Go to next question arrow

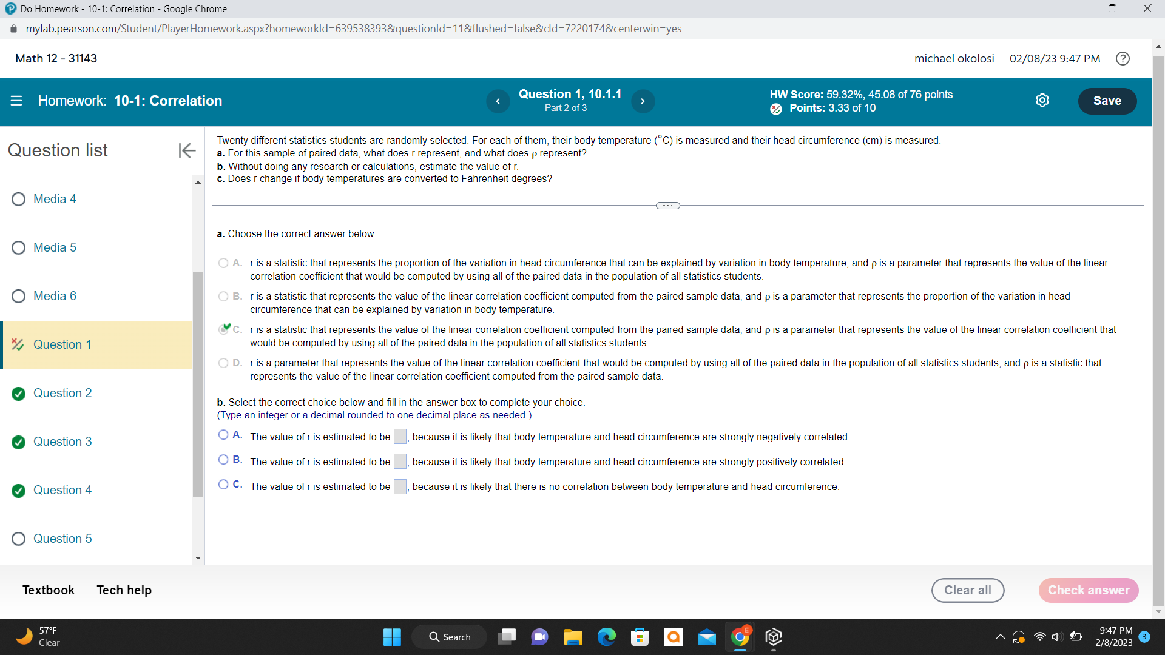point(643,101)
